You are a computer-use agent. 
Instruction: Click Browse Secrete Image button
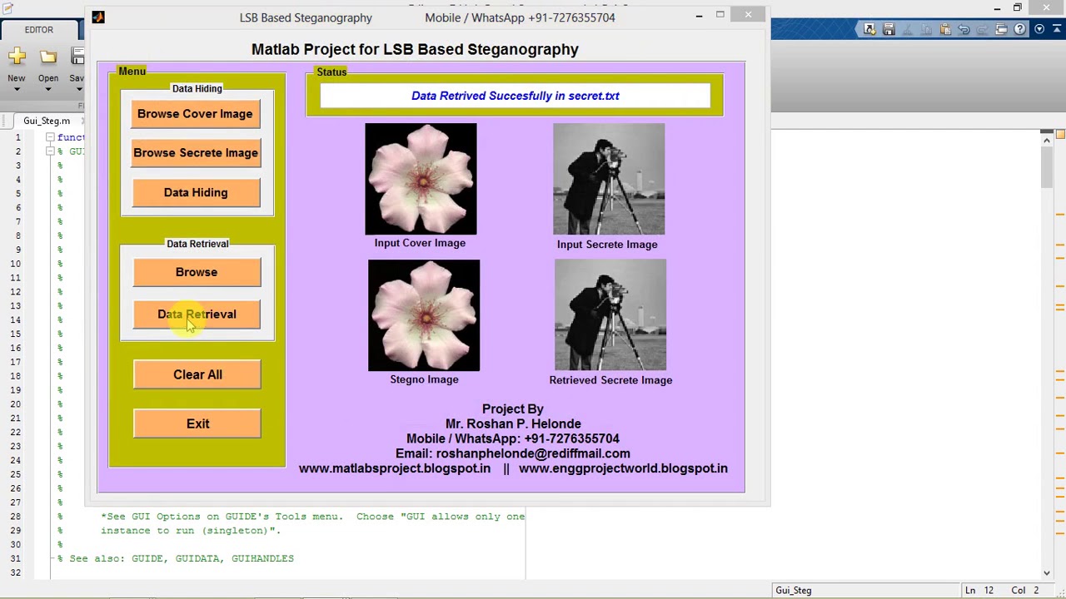tap(196, 153)
